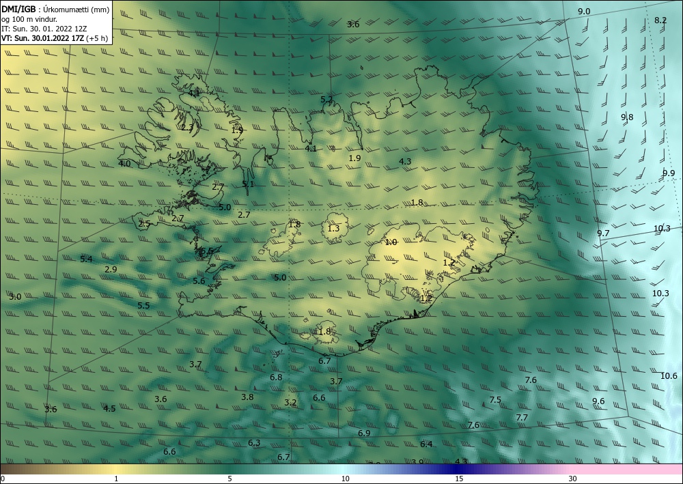Select the 4.5 map value
683x484 pixels.
[x=109, y=409]
